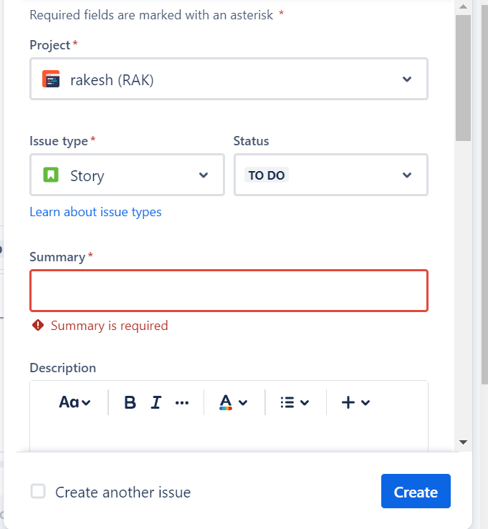Expand the Project dropdown
The image size is (488, 529).
pos(406,79)
